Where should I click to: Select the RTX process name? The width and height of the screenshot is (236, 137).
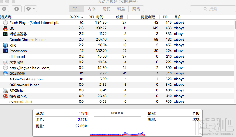tap(13, 45)
